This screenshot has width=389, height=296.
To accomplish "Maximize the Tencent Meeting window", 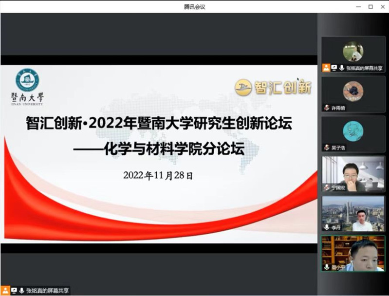I will (x=370, y=6).
